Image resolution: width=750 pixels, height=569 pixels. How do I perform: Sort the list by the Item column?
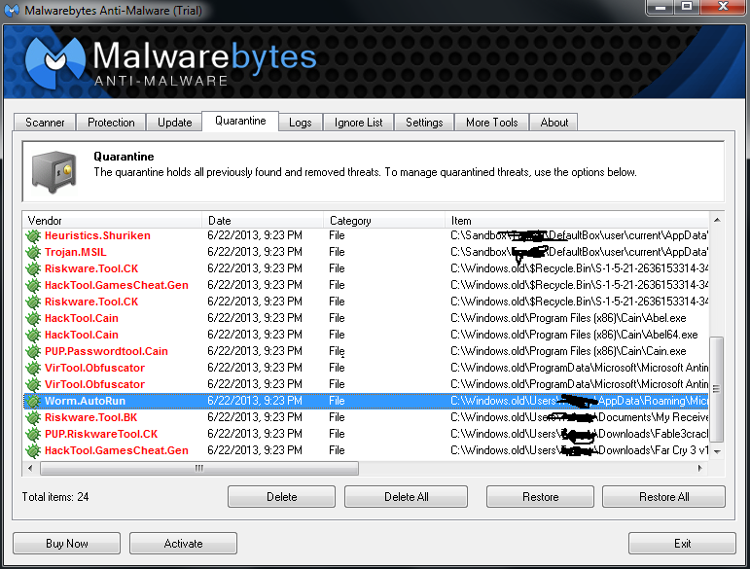(577, 221)
